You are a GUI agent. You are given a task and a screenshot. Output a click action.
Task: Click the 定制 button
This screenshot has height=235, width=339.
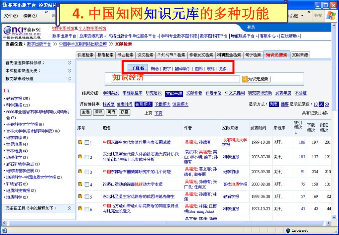point(112,112)
